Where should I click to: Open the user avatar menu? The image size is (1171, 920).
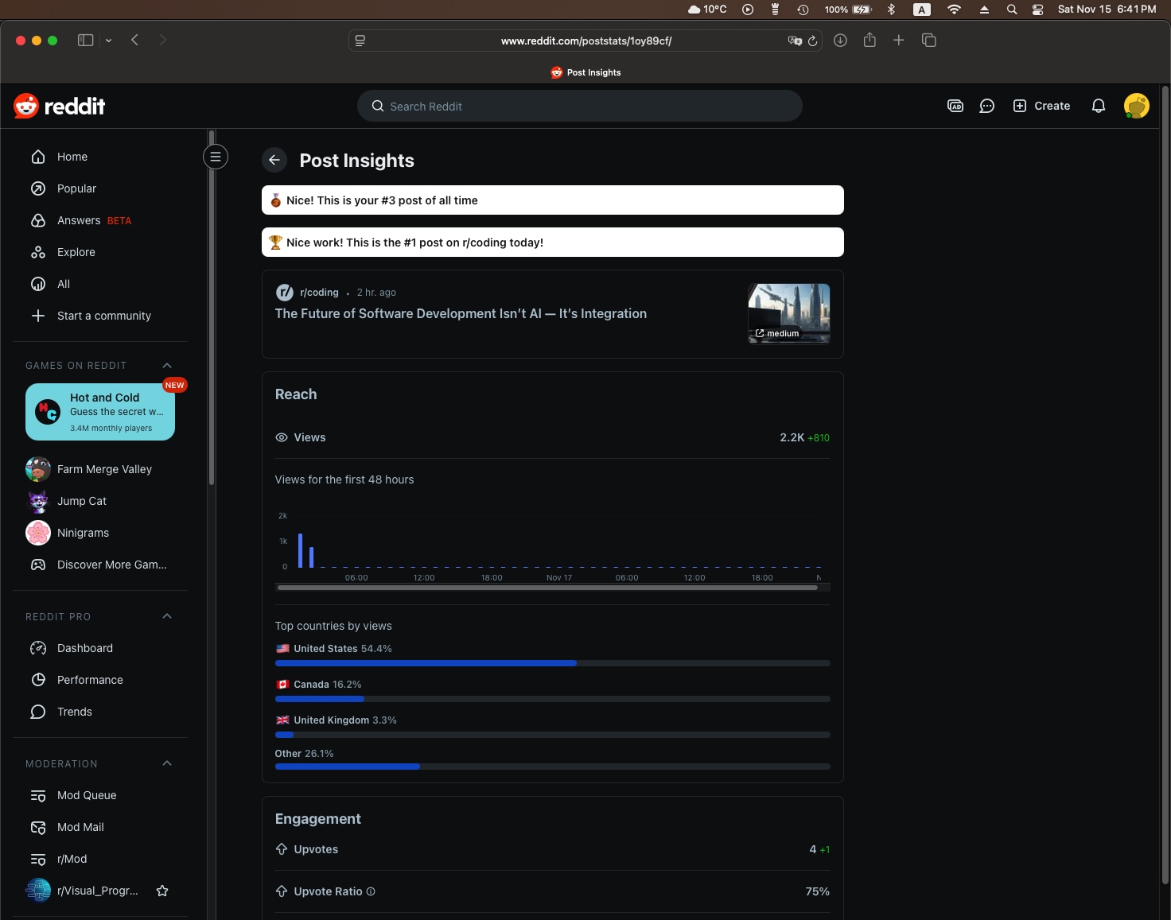pos(1136,106)
